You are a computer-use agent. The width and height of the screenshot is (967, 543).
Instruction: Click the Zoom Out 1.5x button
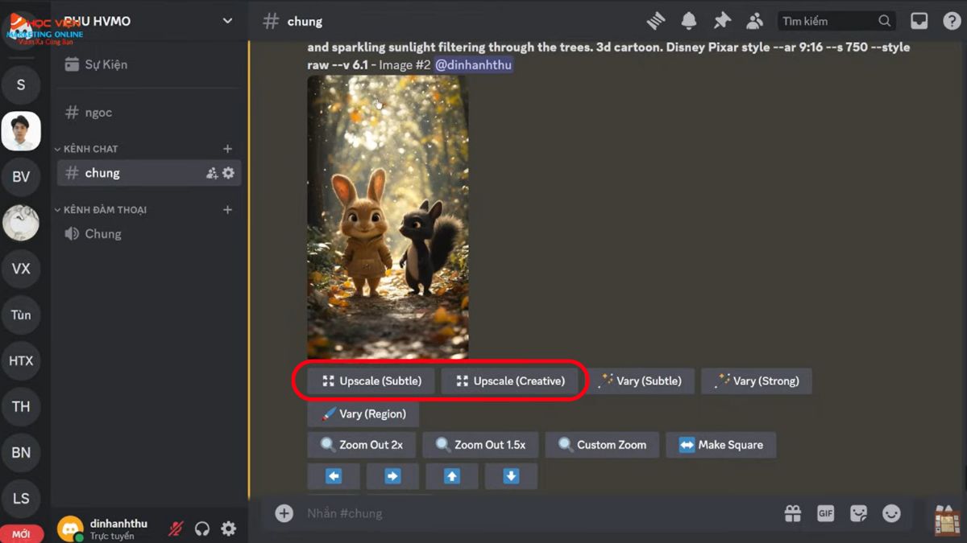pyautogui.click(x=480, y=445)
